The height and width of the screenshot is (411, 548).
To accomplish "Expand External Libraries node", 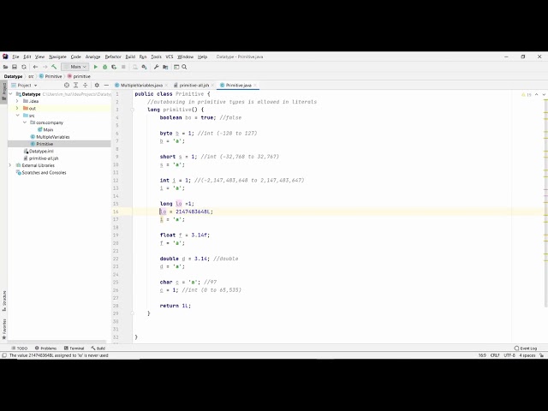I will point(11,165).
